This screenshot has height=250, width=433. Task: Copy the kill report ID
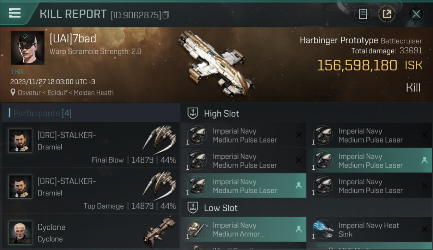click(x=166, y=15)
